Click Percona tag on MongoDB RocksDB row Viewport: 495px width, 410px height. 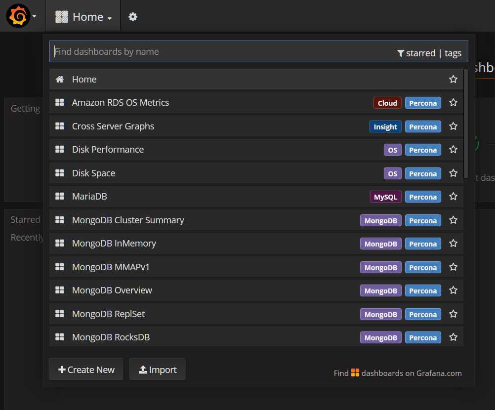point(423,338)
